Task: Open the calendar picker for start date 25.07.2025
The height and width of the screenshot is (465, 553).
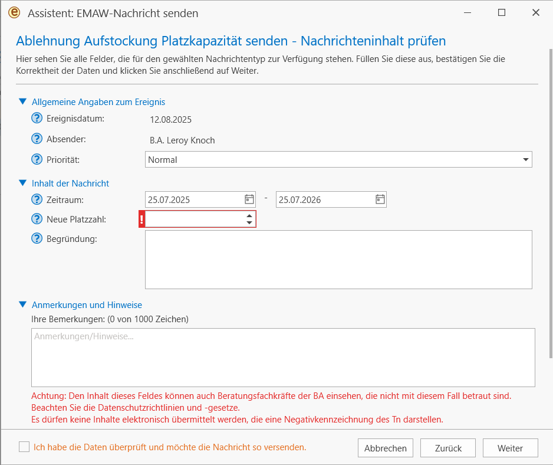Action: (249, 199)
